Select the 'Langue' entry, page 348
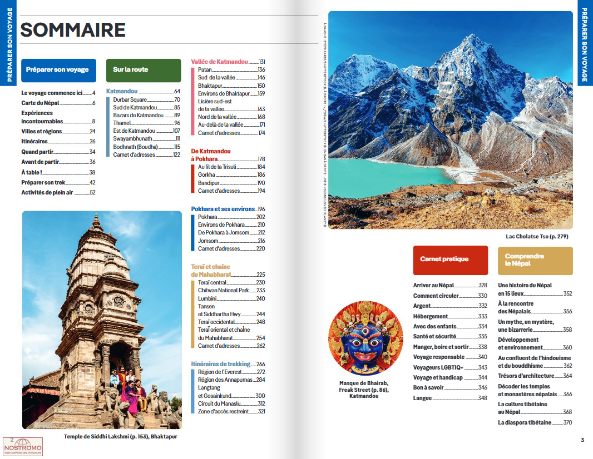The image size is (593, 459). (450, 398)
